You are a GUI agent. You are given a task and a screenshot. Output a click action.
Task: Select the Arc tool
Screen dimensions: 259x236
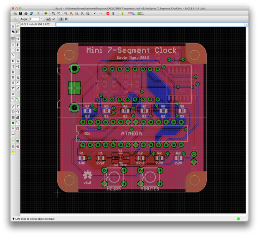point(18,112)
